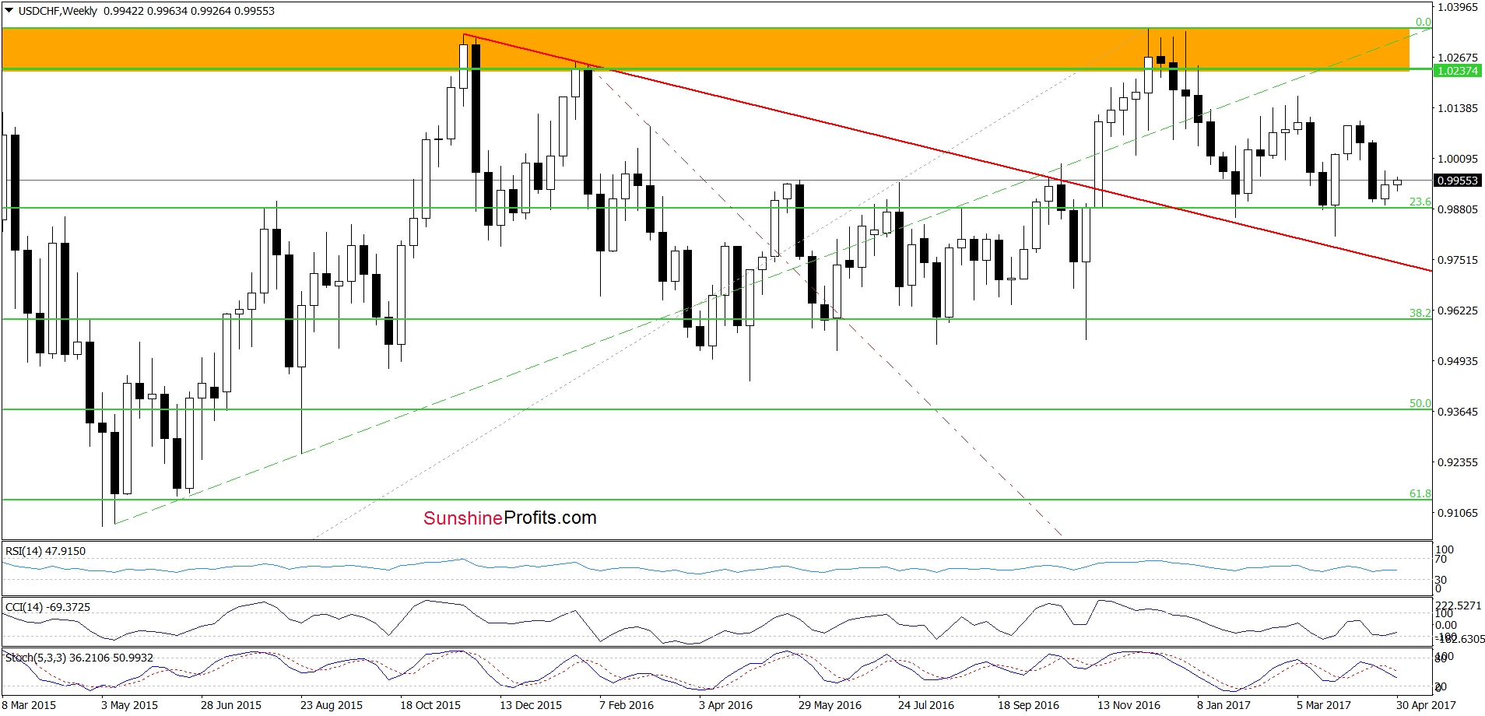Click the 23 Aug 2015 date label
1485x716 pixels.
click(x=332, y=705)
